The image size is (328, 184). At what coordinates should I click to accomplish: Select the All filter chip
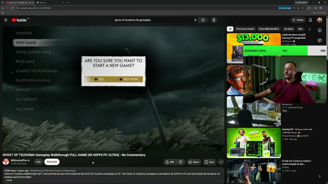[x=230, y=29]
